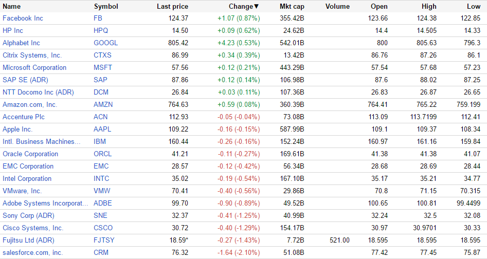Sort by the Volume column header
487x259 pixels.
pyautogui.click(x=337, y=7)
